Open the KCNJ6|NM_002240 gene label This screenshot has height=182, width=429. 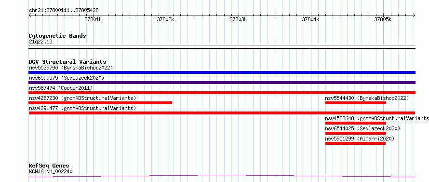51,172
